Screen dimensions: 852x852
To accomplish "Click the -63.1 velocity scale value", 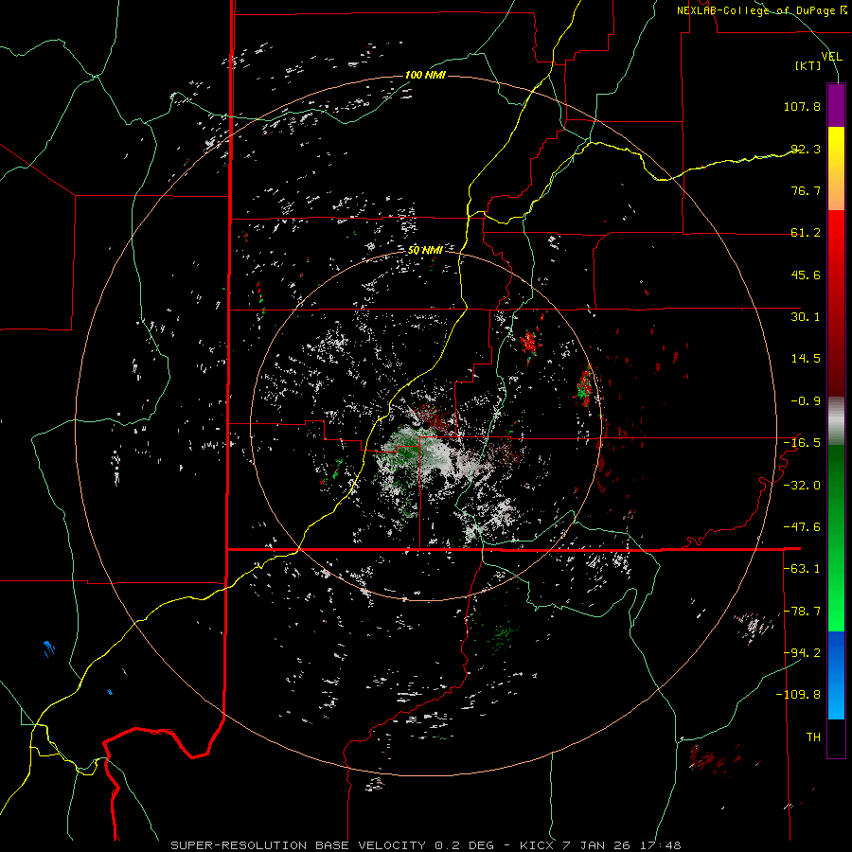I will [802, 569].
